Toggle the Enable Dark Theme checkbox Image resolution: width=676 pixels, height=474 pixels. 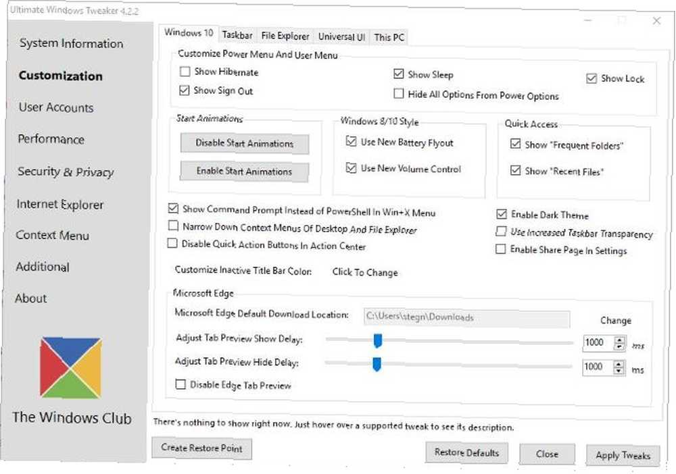(x=502, y=214)
